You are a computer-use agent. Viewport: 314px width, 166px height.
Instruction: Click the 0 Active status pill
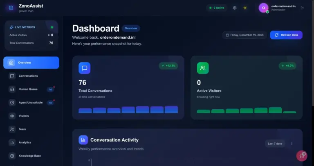coord(217,8)
